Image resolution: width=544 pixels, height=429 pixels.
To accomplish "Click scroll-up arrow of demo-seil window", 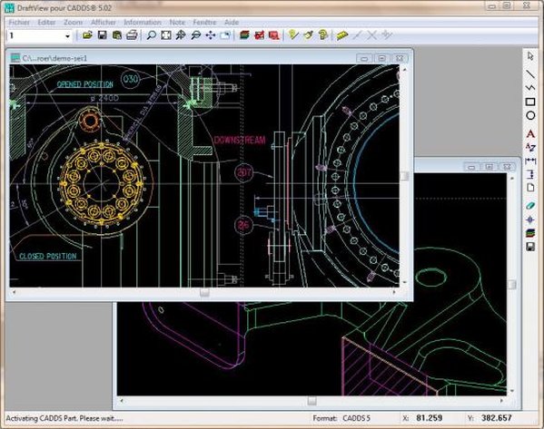I will click(x=404, y=69).
